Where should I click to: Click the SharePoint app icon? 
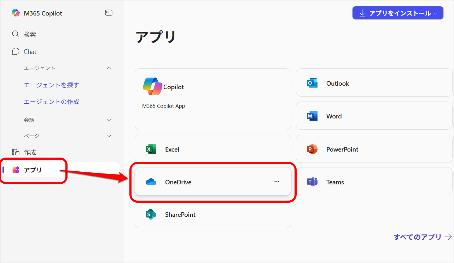[151, 214]
